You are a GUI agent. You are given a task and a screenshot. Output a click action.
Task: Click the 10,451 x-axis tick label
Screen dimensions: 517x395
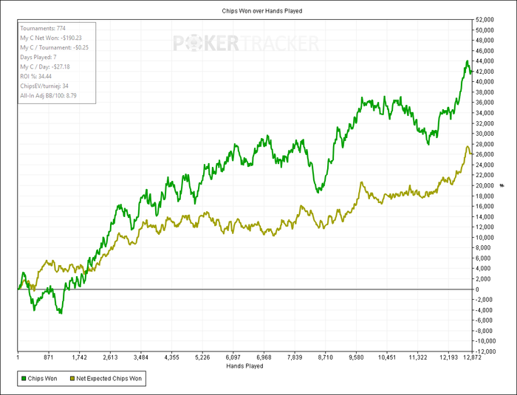(x=387, y=357)
